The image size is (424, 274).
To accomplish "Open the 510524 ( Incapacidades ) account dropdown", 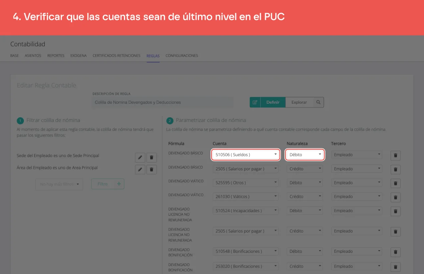I will tap(246, 210).
